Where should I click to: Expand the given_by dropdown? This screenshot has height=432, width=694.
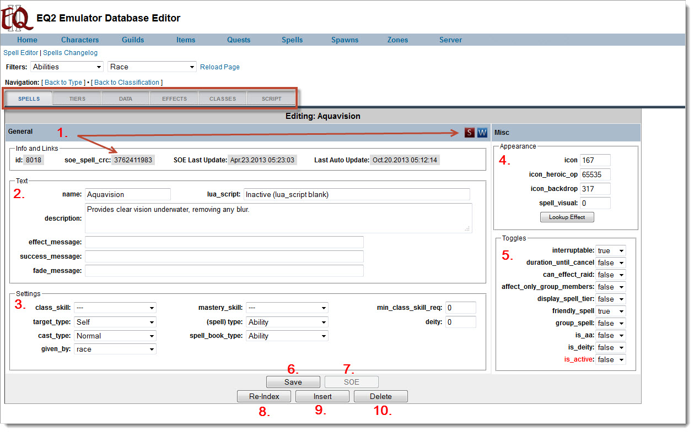115,349
